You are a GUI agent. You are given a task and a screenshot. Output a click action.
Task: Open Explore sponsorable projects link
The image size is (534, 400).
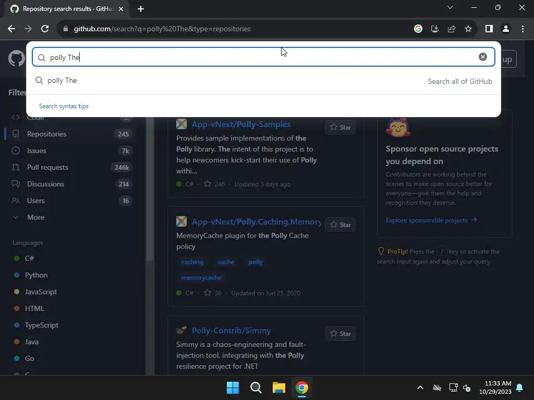(431, 220)
